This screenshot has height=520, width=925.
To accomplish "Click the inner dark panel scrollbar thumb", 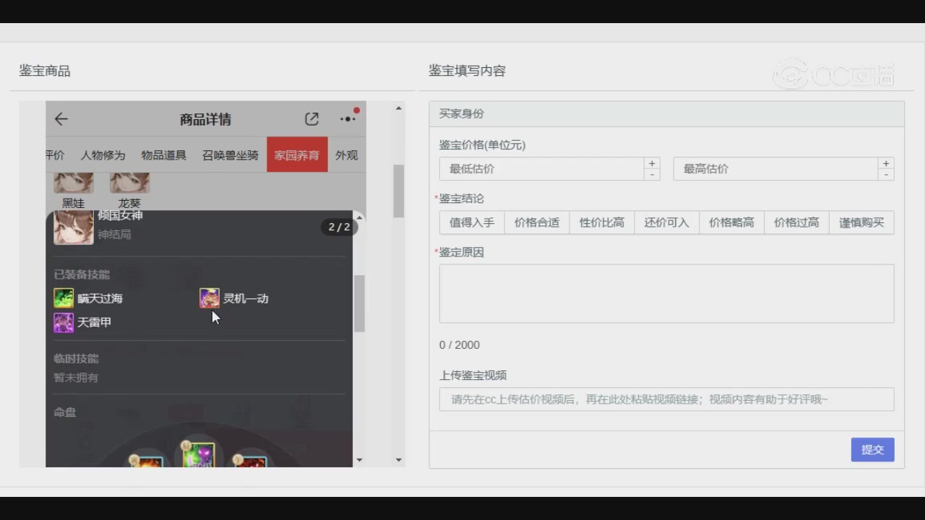I will tap(359, 303).
